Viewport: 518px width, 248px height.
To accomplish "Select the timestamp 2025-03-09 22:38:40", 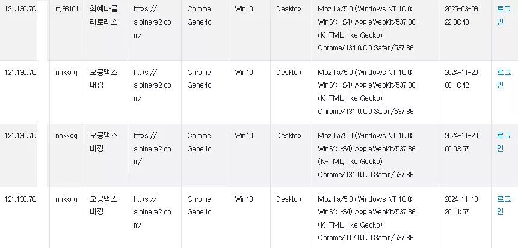I will coord(461,16).
